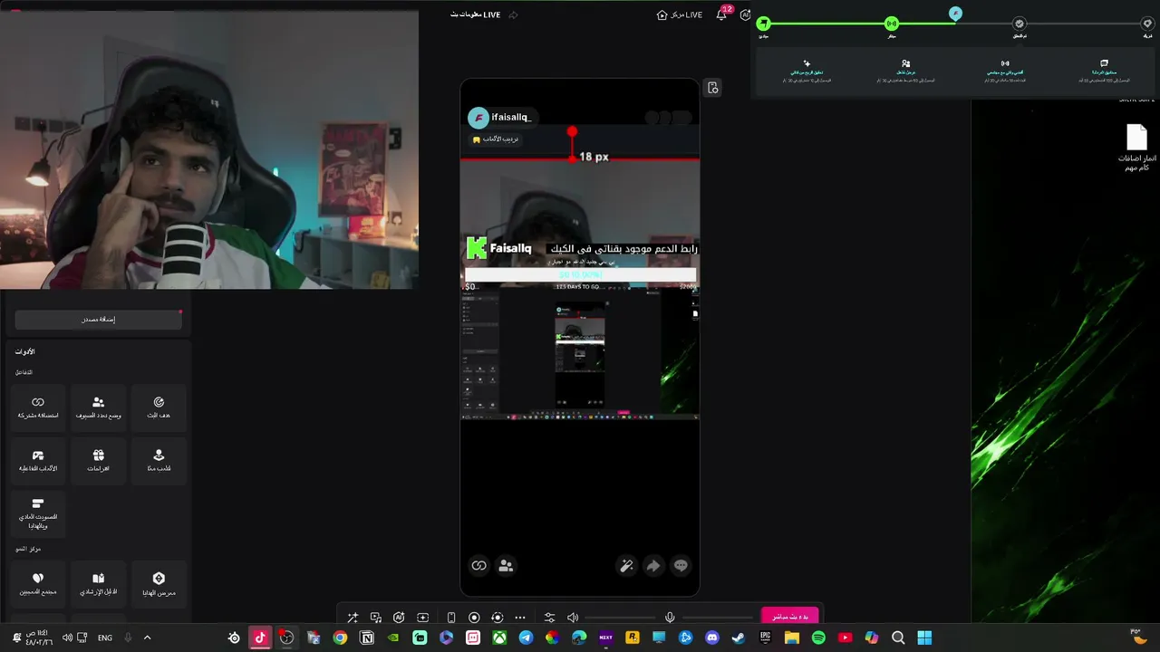Open TikTok LIVE Studio from the taskbar
This screenshot has height=652, width=1160.
260,638
